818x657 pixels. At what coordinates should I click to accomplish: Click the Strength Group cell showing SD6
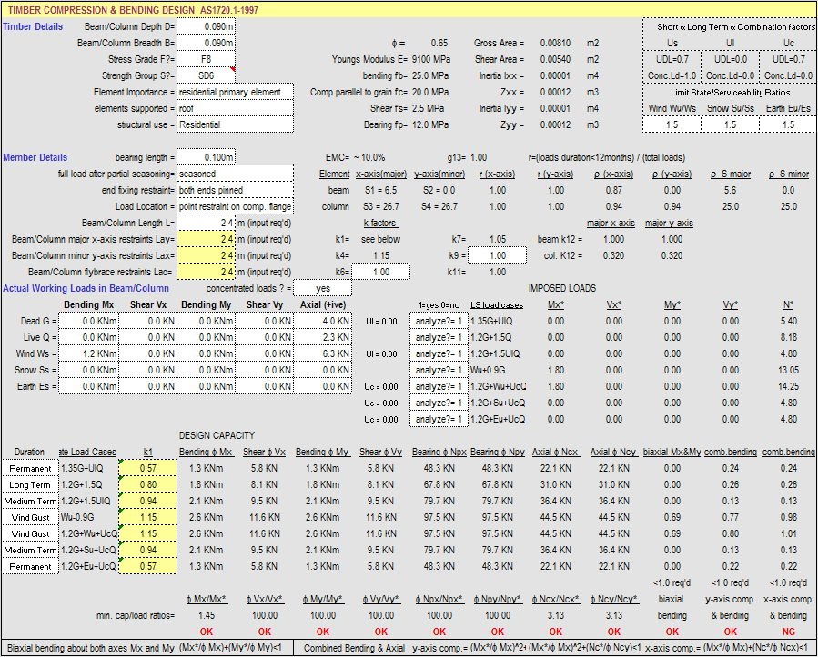tap(206, 75)
